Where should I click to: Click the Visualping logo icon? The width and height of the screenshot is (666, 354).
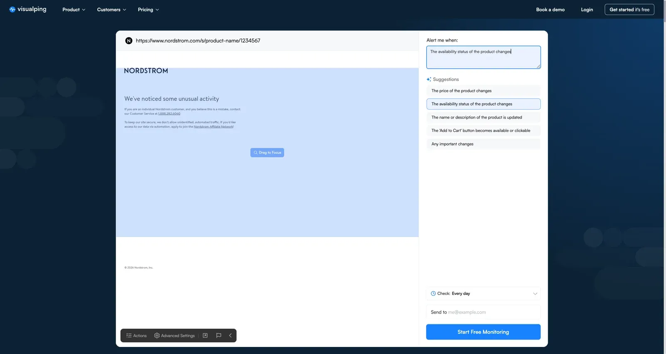(x=12, y=10)
